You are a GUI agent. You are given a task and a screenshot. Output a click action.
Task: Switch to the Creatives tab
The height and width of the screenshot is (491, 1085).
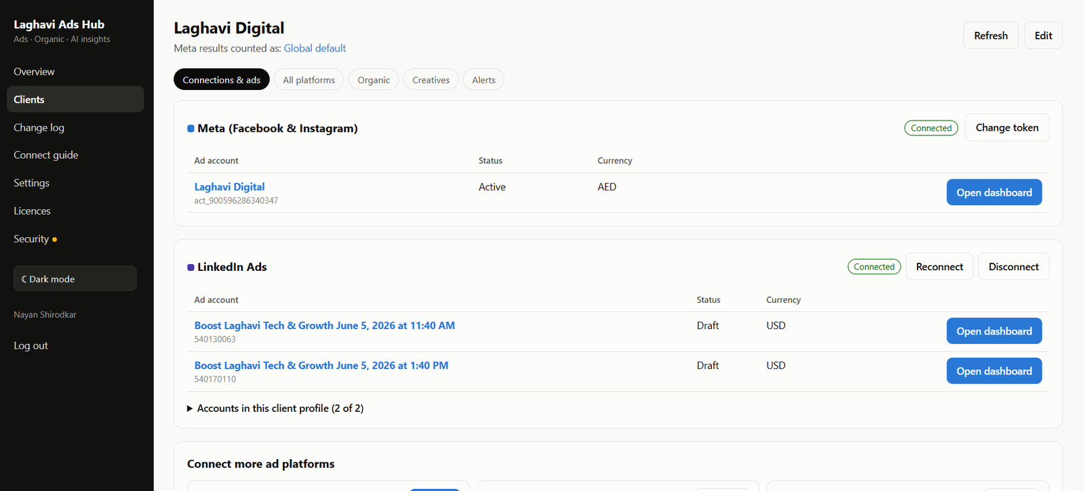pos(431,80)
